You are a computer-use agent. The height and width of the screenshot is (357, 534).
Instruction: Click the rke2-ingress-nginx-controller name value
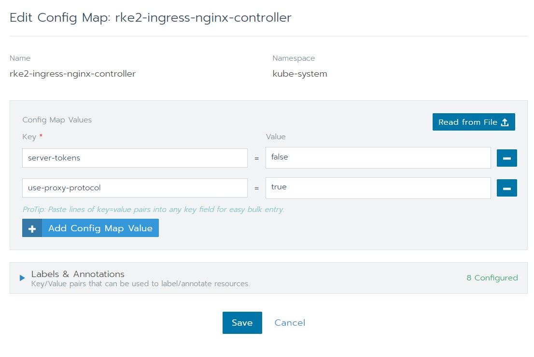[72, 74]
